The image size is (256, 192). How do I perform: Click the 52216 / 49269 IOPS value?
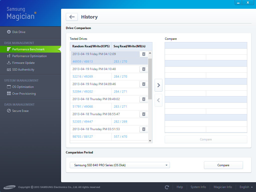point(83,77)
